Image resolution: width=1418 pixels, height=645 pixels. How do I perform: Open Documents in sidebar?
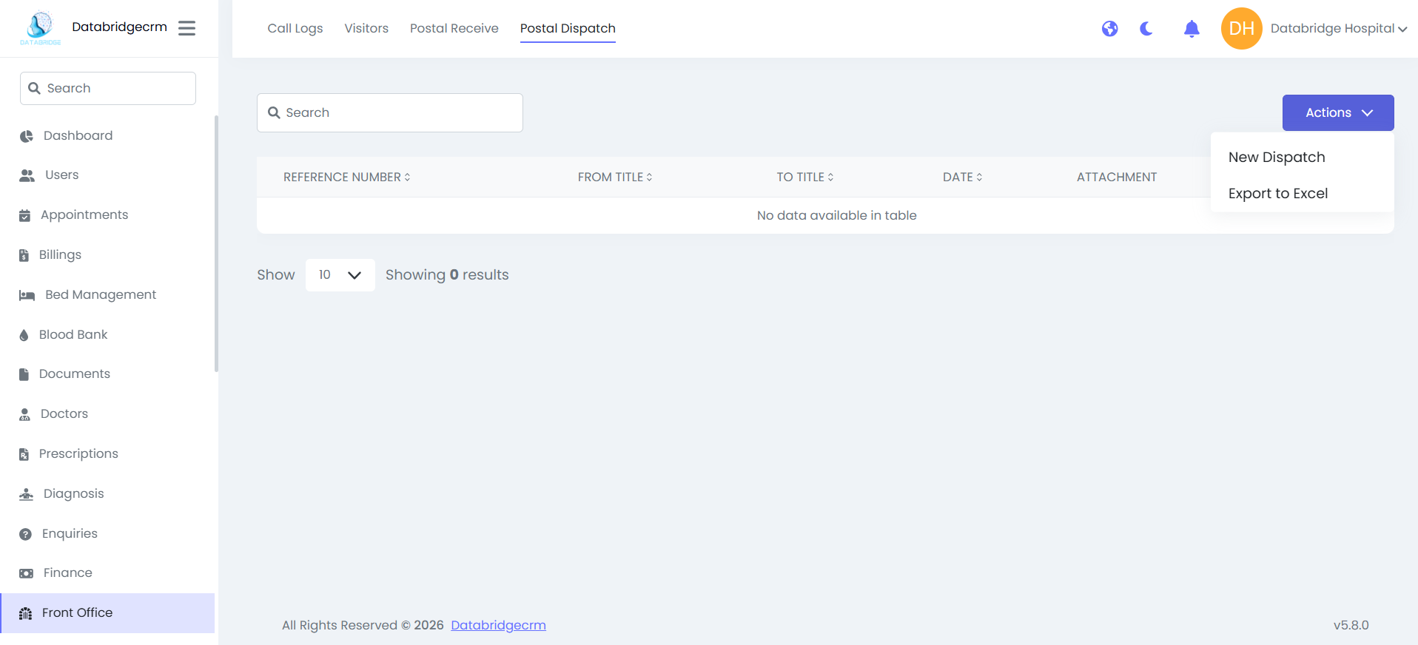(x=107, y=374)
